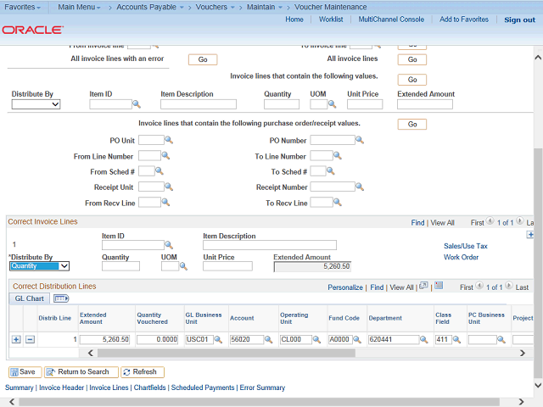Delete the distribution line row
This screenshot has height=407, width=543.
click(30, 339)
